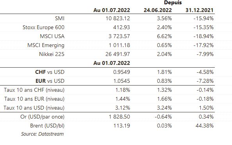Select the Brent (USD/bl) label

tap(47, 126)
